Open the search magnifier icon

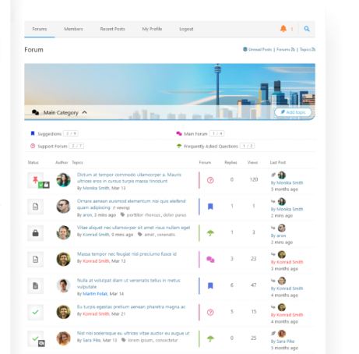pyautogui.click(x=307, y=29)
